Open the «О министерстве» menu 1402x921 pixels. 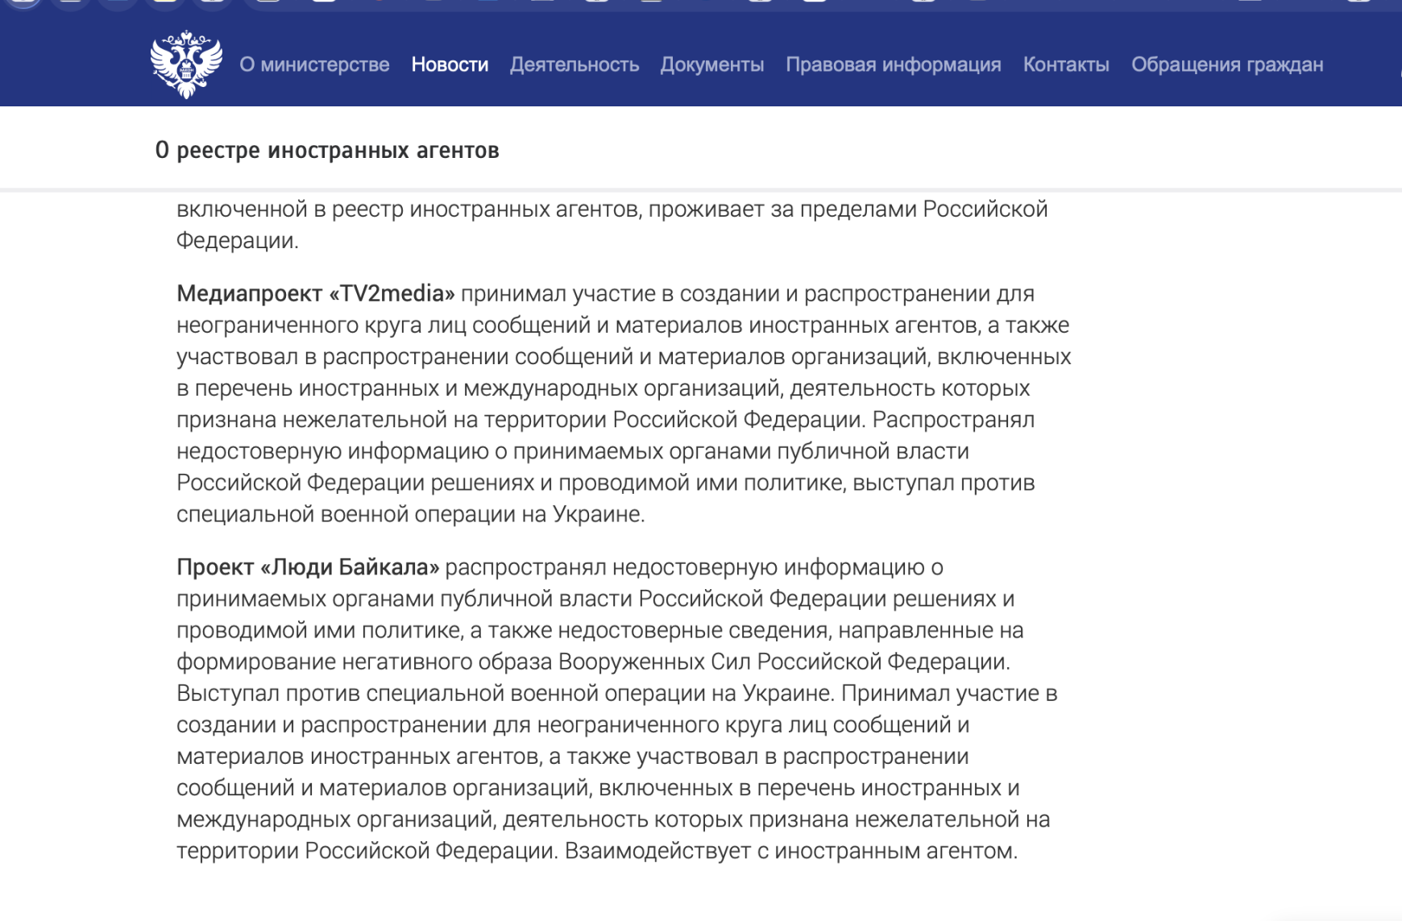pyautogui.click(x=314, y=64)
